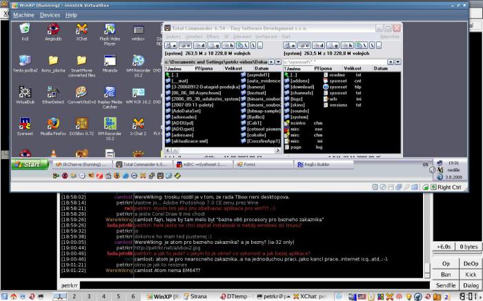Click left panel horizontal scrollbar left arrow

click(168, 150)
